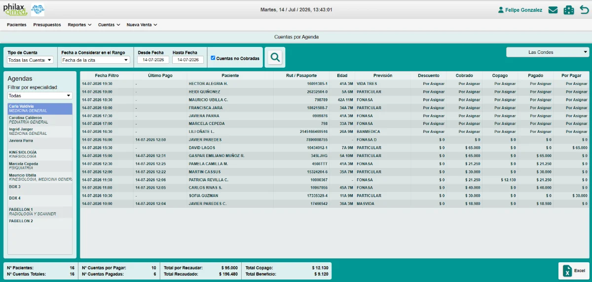Open the Presupuestos menu item

(x=47, y=25)
